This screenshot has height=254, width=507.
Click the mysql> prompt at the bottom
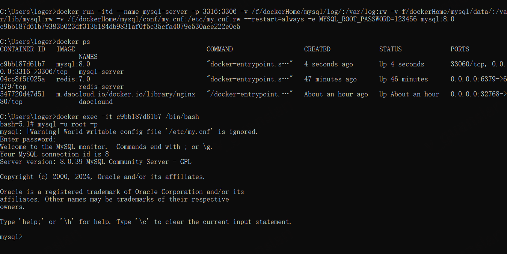11,237
